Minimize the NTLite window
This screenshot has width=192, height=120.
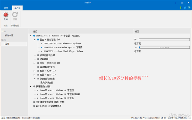[x=175, y=3]
